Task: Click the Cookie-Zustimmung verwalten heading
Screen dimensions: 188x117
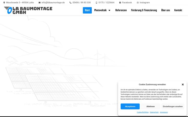Action: click(x=152, y=84)
